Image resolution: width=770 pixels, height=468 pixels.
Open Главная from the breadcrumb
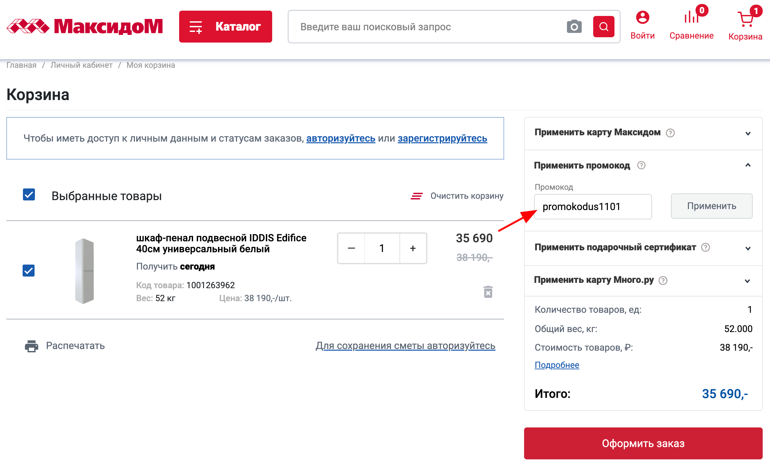(21, 65)
